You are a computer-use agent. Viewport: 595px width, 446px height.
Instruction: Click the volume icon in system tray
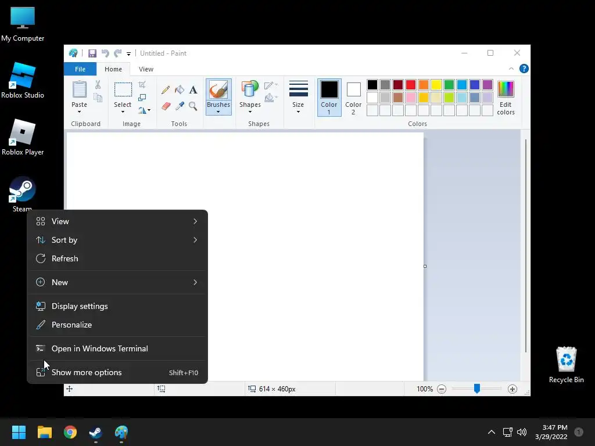coord(522,432)
